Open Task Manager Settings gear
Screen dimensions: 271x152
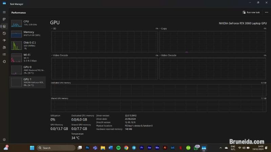pyautogui.click(x=4, y=139)
